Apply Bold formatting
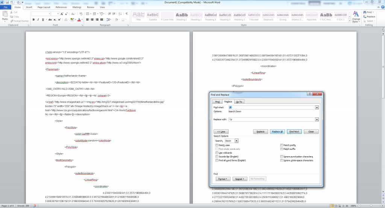 (x=33, y=20)
